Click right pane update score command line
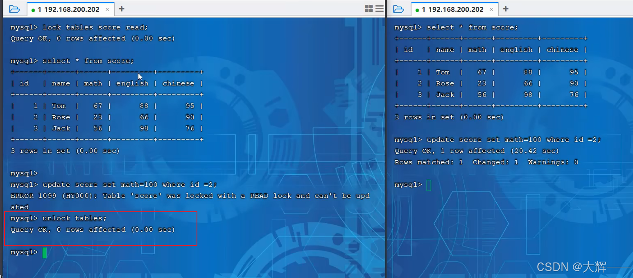The image size is (633, 278). 498,140
